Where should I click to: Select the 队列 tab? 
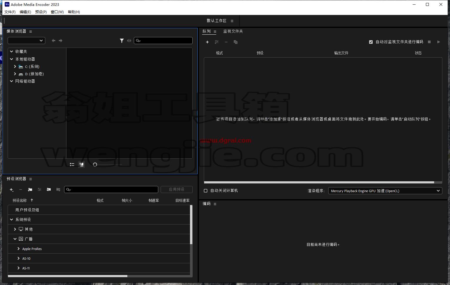pos(206,31)
